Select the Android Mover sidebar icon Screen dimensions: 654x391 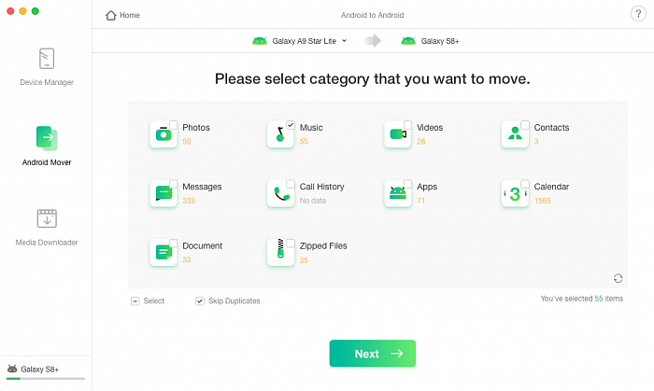[47, 138]
